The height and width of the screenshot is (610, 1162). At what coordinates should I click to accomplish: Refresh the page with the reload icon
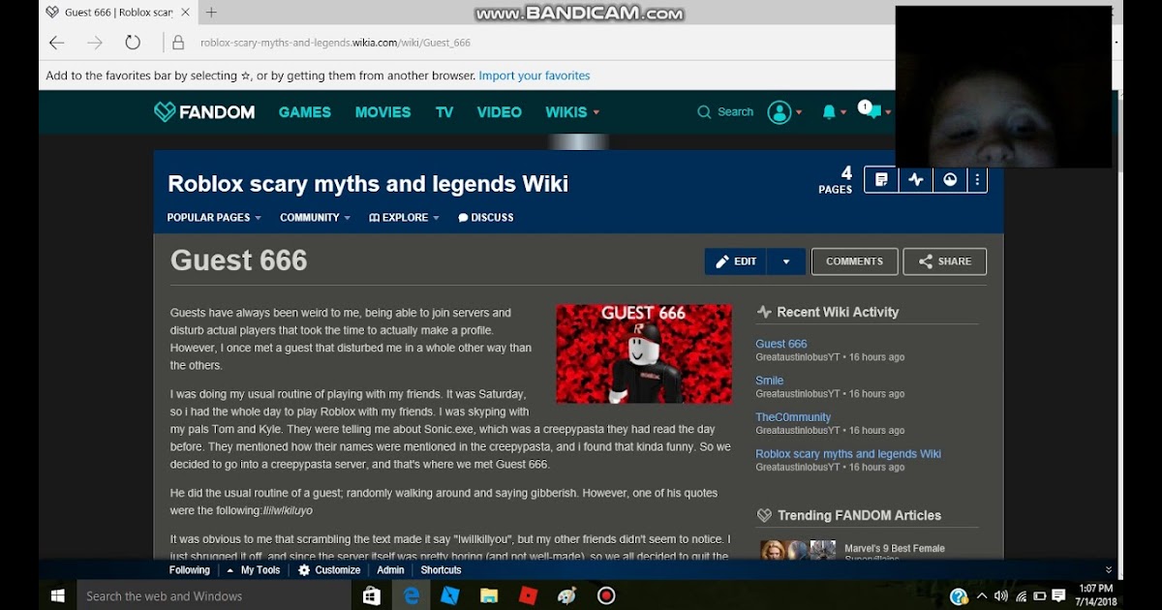point(133,43)
